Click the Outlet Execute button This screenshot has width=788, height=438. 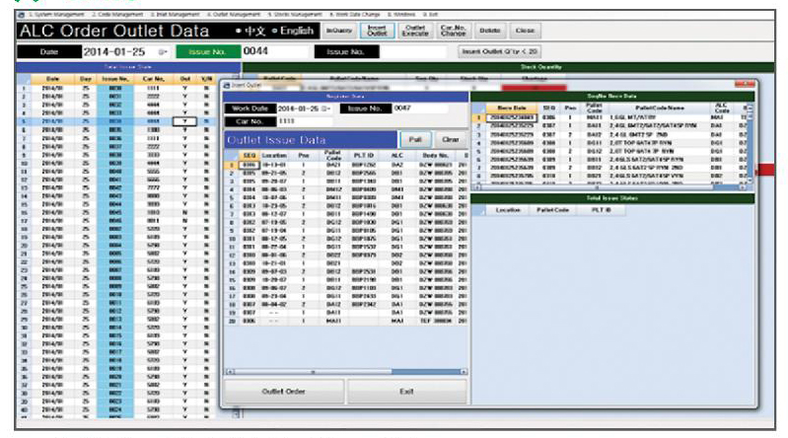pyautogui.click(x=415, y=31)
